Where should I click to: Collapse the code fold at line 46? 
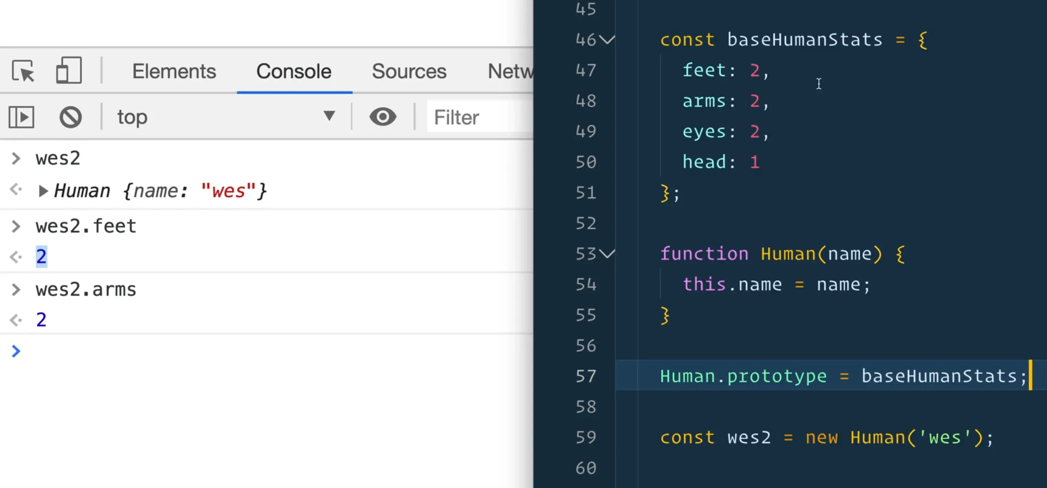click(606, 40)
